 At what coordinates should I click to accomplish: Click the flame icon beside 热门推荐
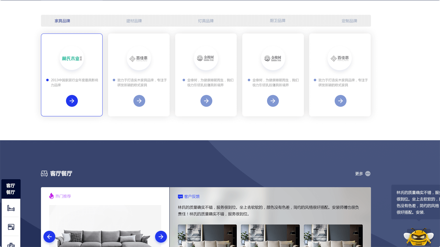[x=51, y=196]
